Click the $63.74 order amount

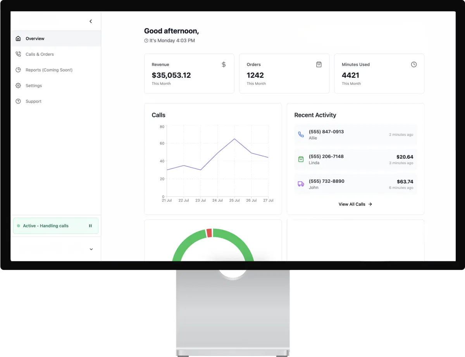click(x=405, y=182)
